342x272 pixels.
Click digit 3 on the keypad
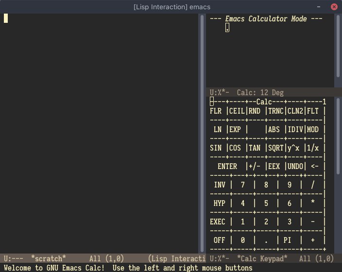(x=289, y=222)
